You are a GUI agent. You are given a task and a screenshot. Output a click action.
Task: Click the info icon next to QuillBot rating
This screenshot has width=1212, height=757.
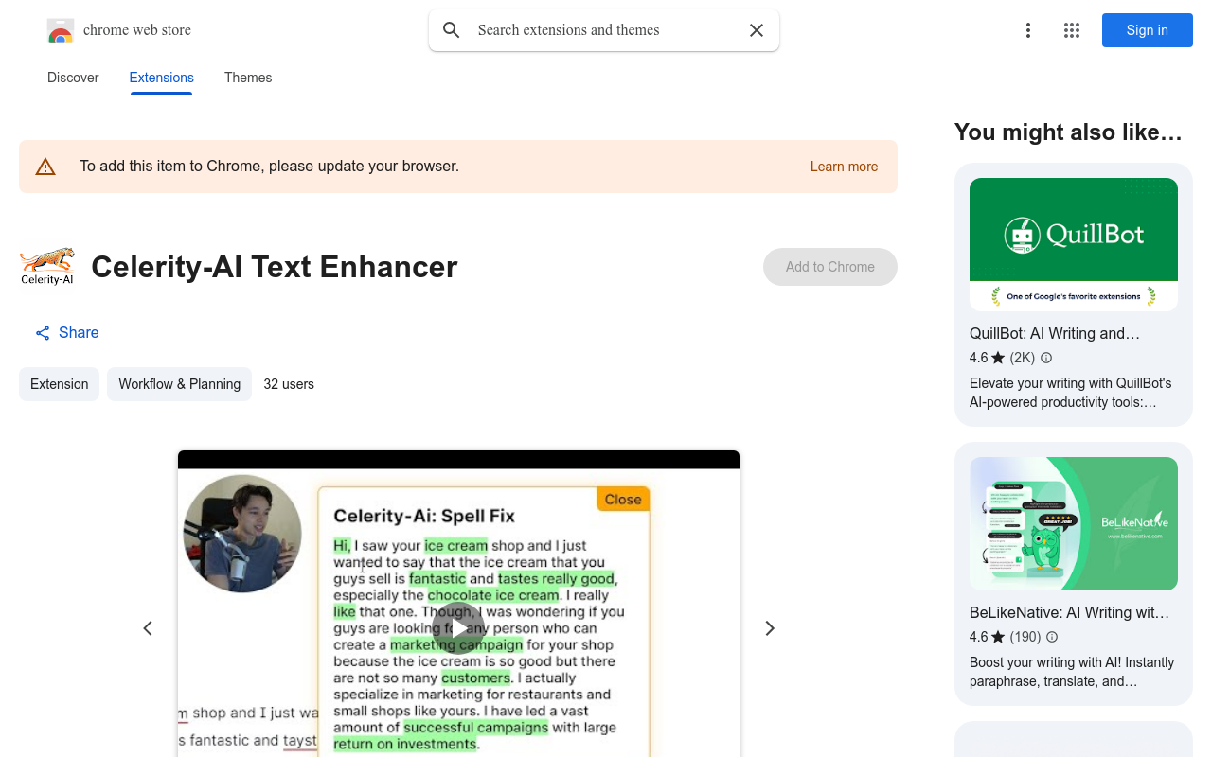click(x=1046, y=358)
